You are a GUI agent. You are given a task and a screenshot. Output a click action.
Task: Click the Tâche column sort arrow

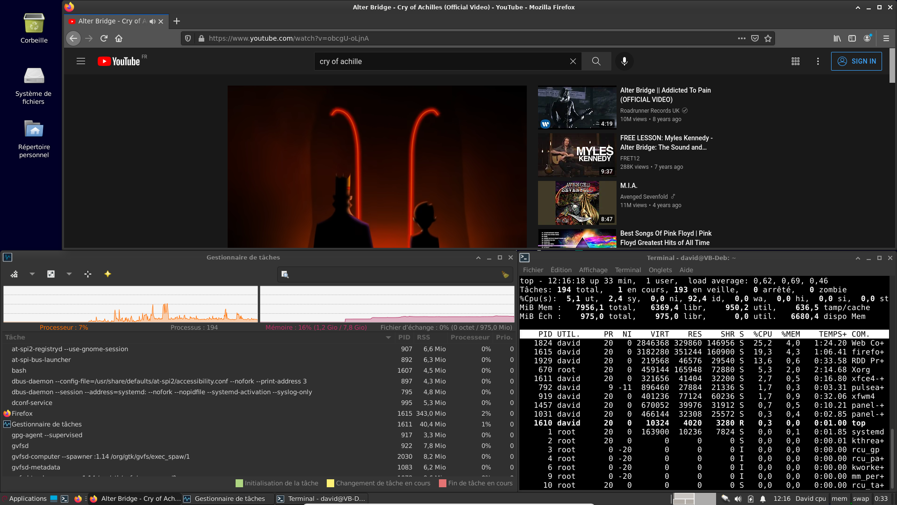pos(388,338)
